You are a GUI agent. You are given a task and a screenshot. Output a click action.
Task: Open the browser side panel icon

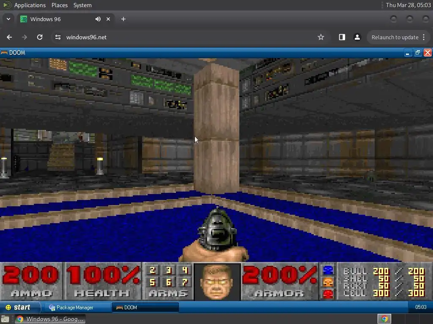click(342, 37)
